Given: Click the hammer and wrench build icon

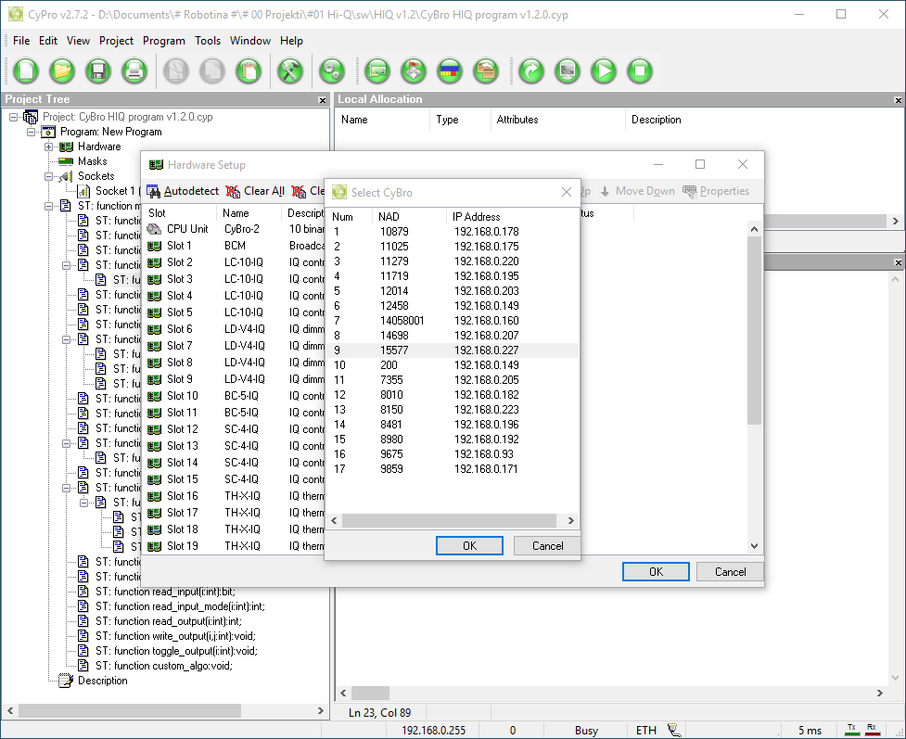Looking at the screenshot, I should 290,70.
